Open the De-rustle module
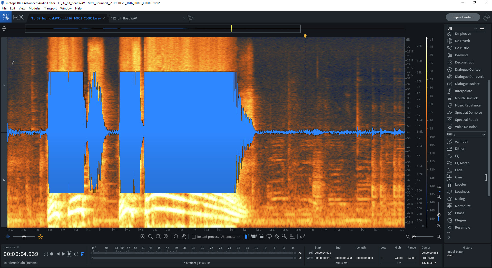492x268 pixels. pos(466,48)
